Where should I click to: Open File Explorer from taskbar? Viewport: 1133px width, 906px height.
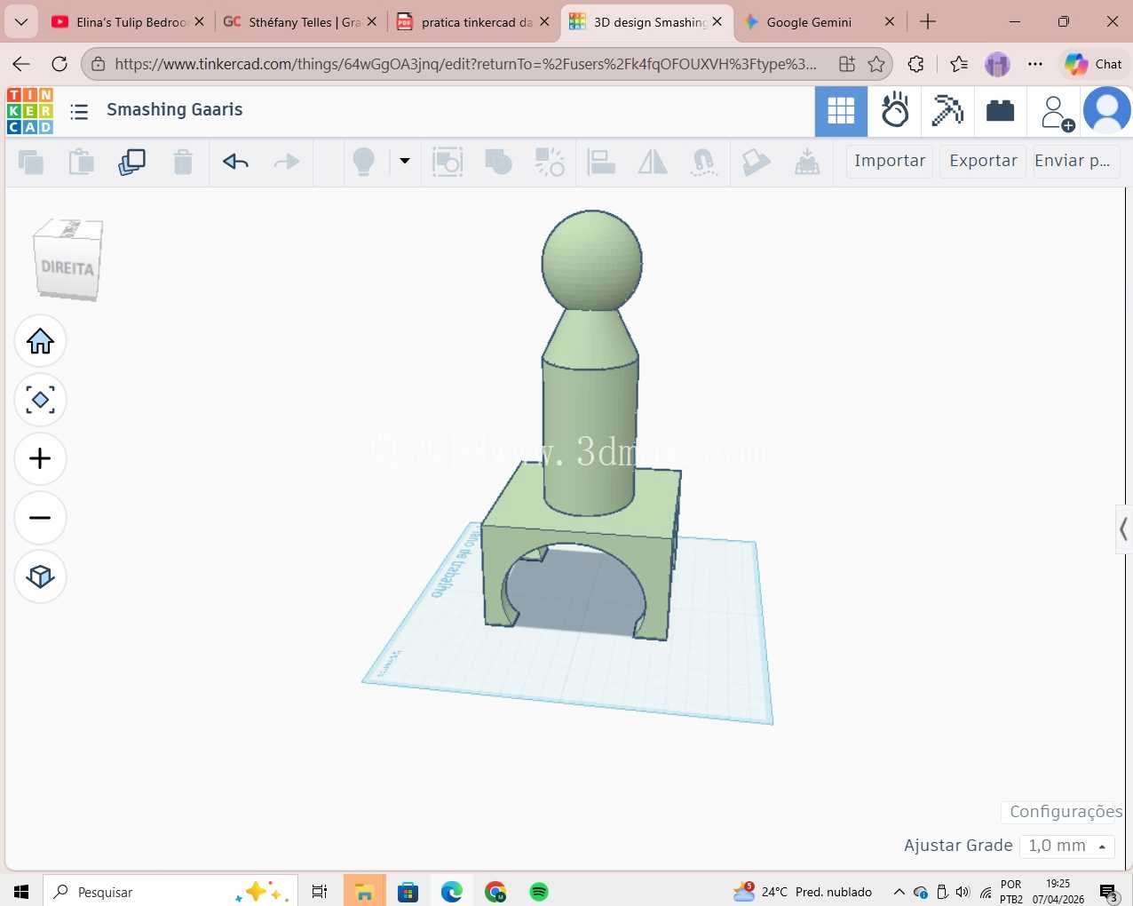[x=364, y=892]
